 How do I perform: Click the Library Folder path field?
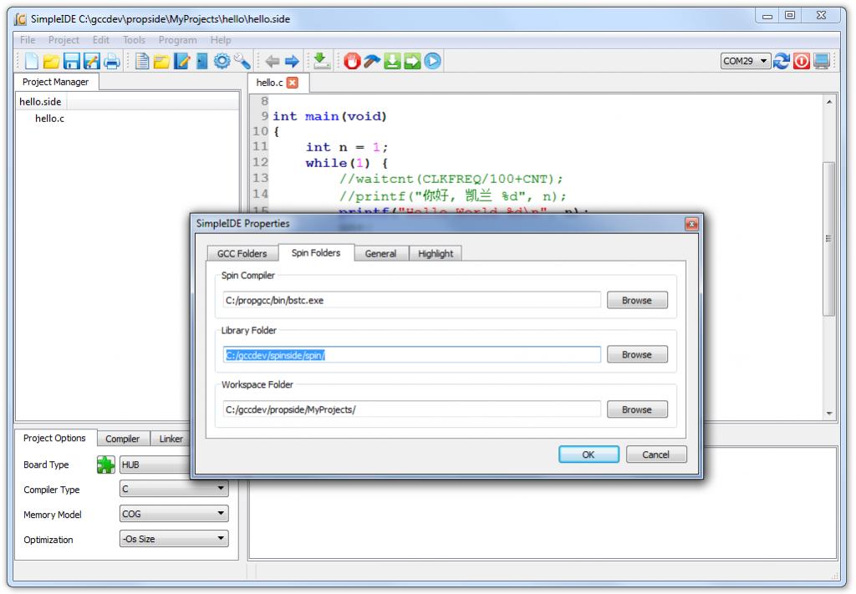(411, 355)
